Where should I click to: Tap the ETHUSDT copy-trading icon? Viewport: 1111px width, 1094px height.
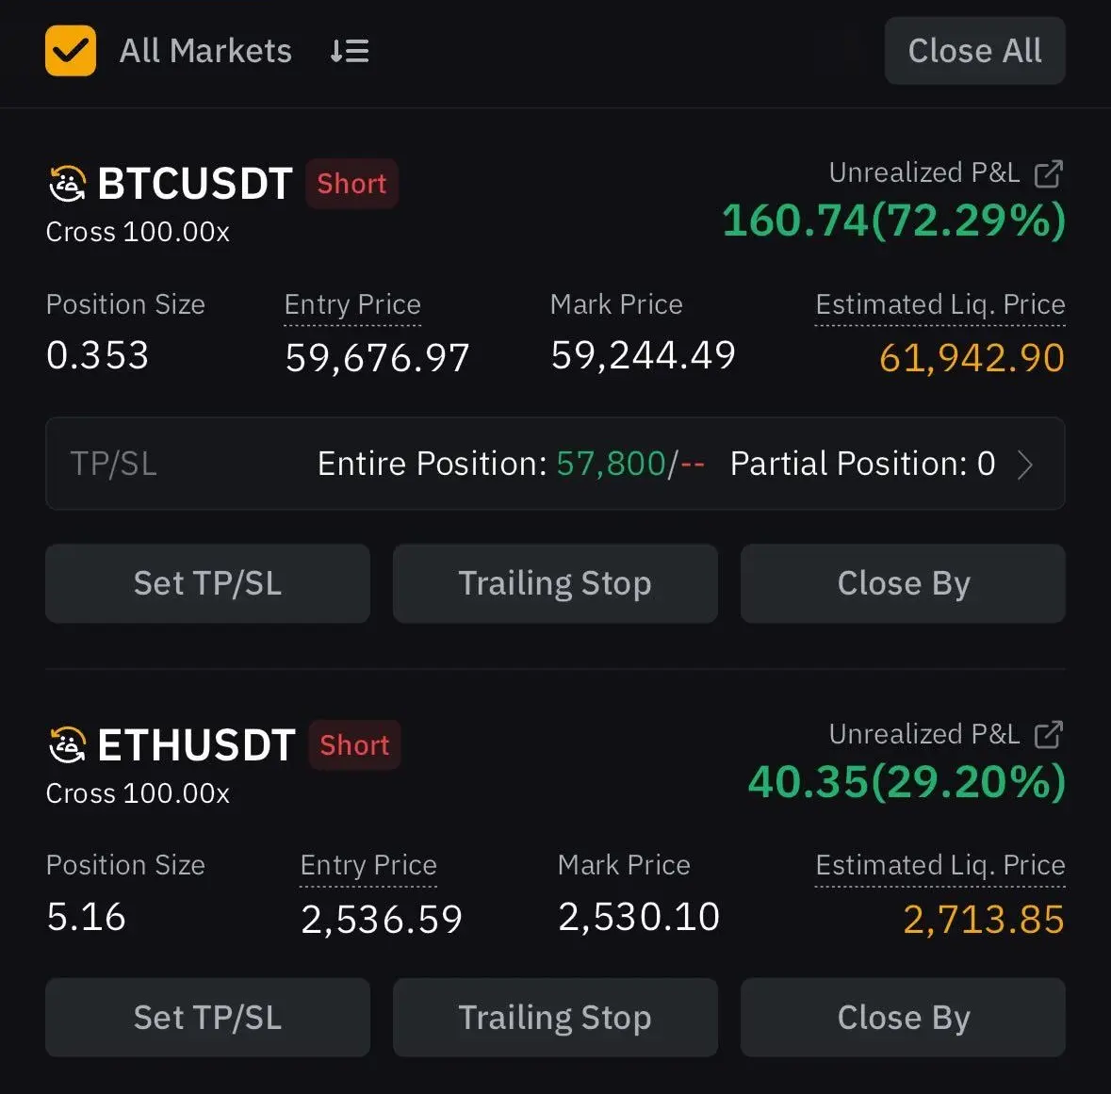(67, 744)
